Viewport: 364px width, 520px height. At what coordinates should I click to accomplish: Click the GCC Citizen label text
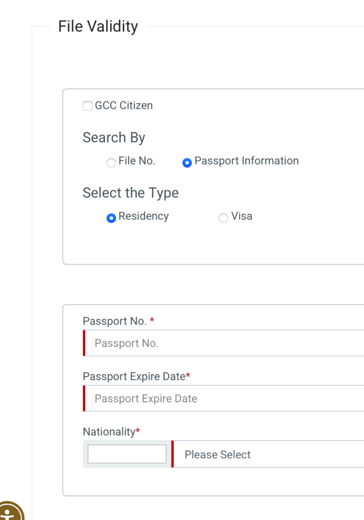tap(124, 106)
